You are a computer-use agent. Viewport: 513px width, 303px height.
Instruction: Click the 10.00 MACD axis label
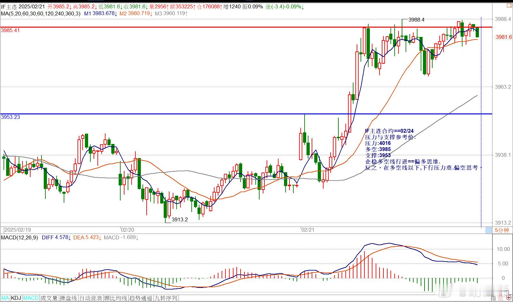(503, 249)
